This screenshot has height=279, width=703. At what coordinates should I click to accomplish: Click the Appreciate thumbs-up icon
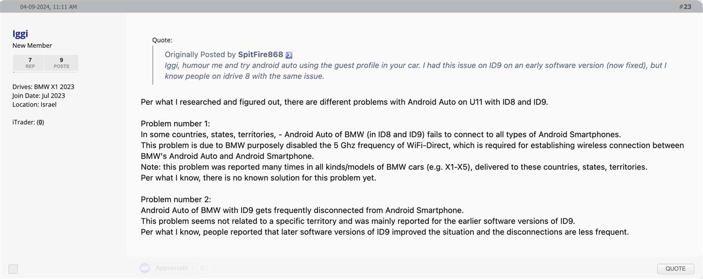click(x=145, y=268)
